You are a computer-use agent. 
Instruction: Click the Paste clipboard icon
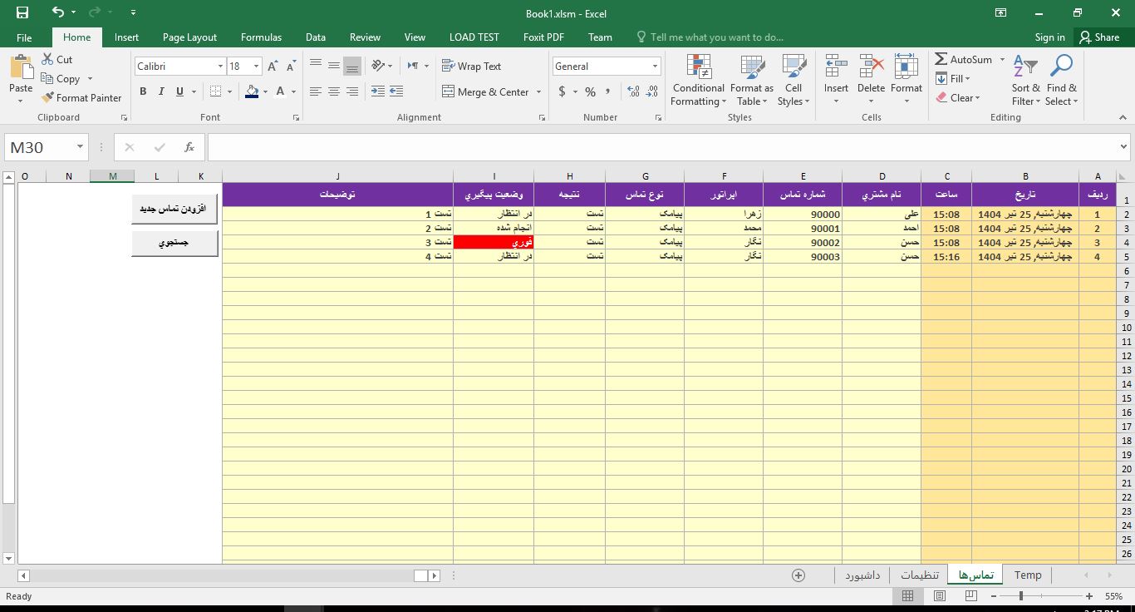(21, 68)
